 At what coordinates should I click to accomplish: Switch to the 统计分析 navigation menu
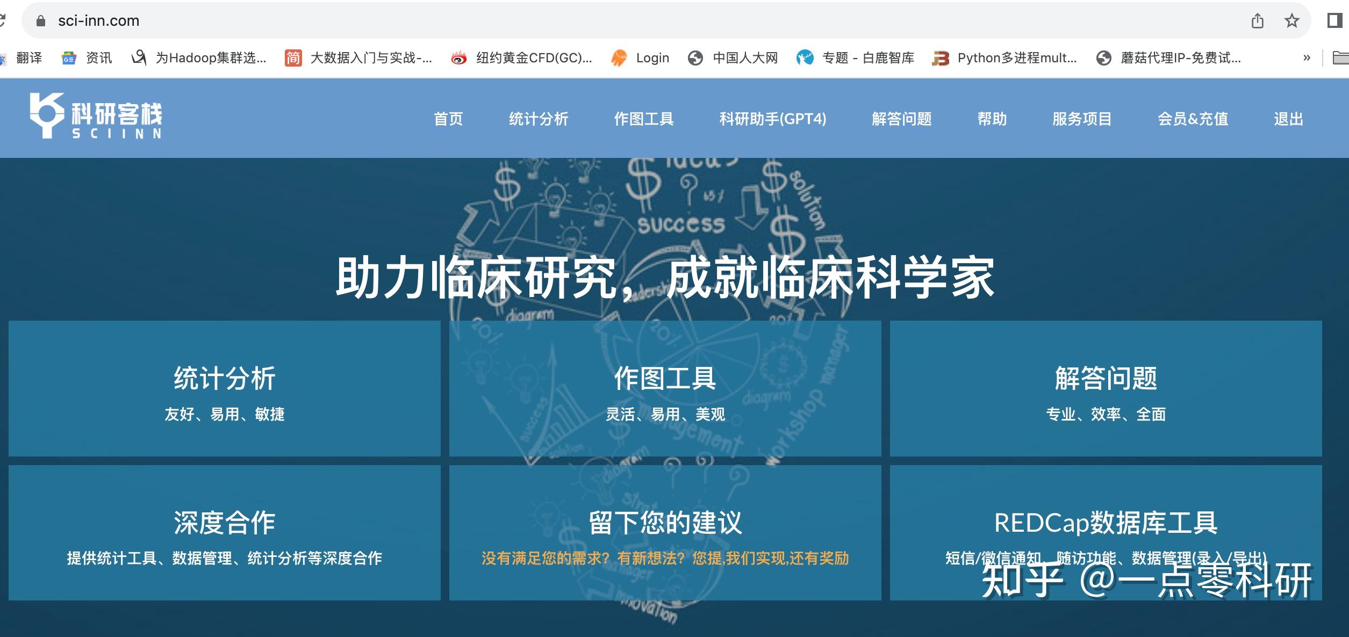[537, 119]
